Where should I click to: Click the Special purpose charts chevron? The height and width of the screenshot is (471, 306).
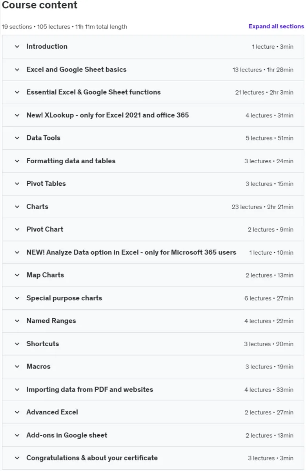tap(17, 298)
